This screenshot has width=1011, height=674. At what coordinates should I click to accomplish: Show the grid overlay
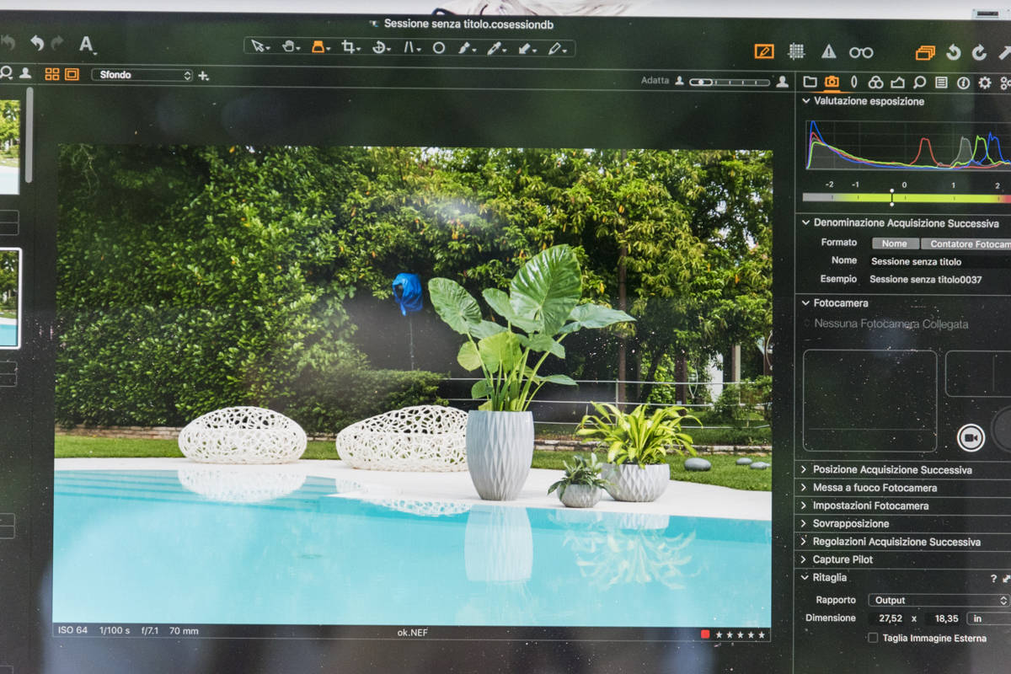click(x=795, y=51)
